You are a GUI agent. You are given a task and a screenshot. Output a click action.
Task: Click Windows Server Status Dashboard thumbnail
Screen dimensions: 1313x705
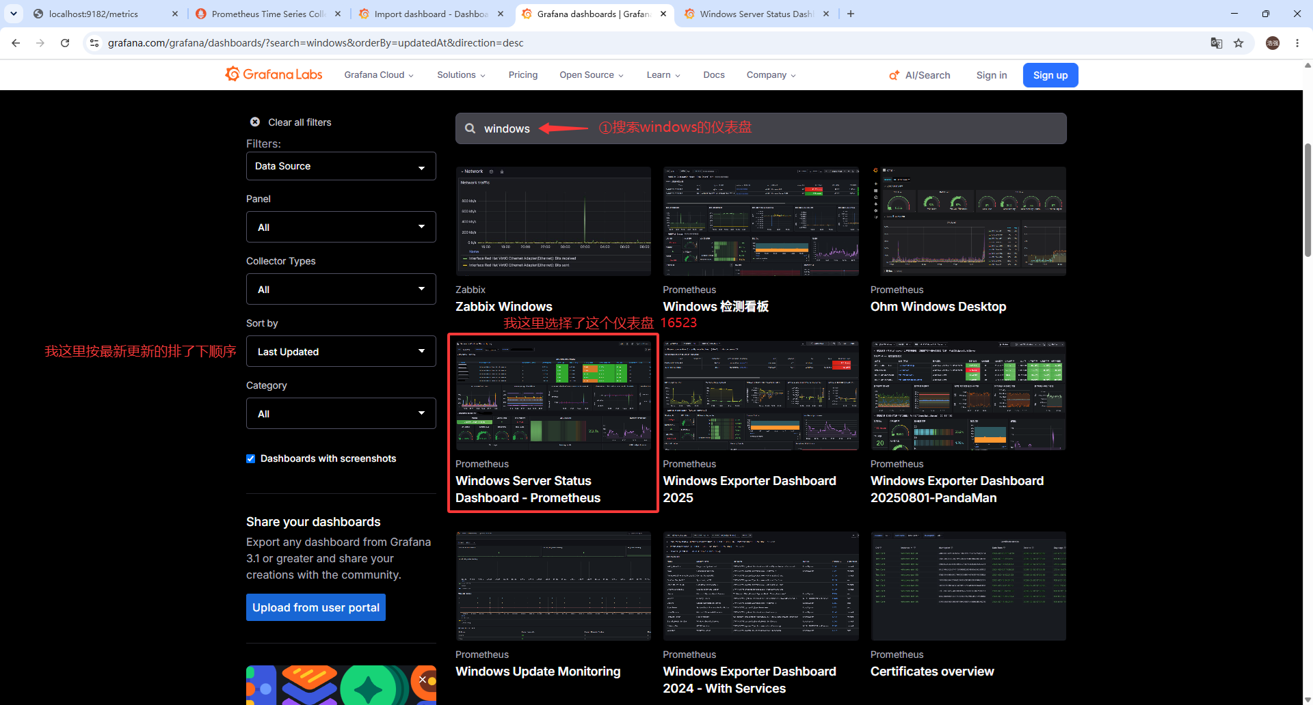[553, 396]
